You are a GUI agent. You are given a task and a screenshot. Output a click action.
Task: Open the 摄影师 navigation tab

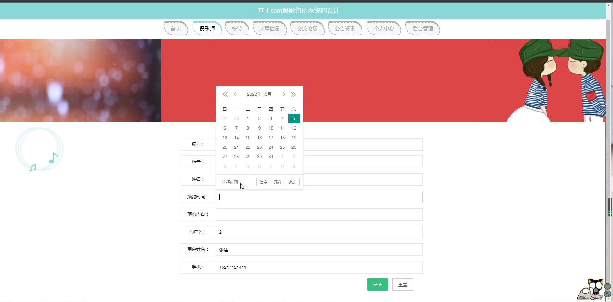tap(207, 28)
